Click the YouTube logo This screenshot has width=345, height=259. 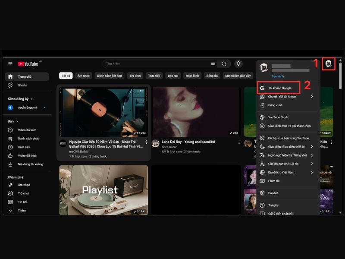pyautogui.click(x=28, y=64)
